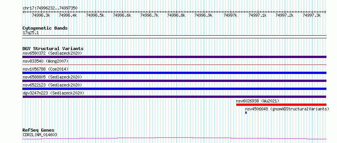
Task: Click ruler tick label 74996.7k
Action: [149, 15]
